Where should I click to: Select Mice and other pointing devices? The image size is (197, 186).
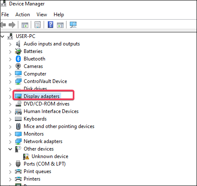coord(59,126)
